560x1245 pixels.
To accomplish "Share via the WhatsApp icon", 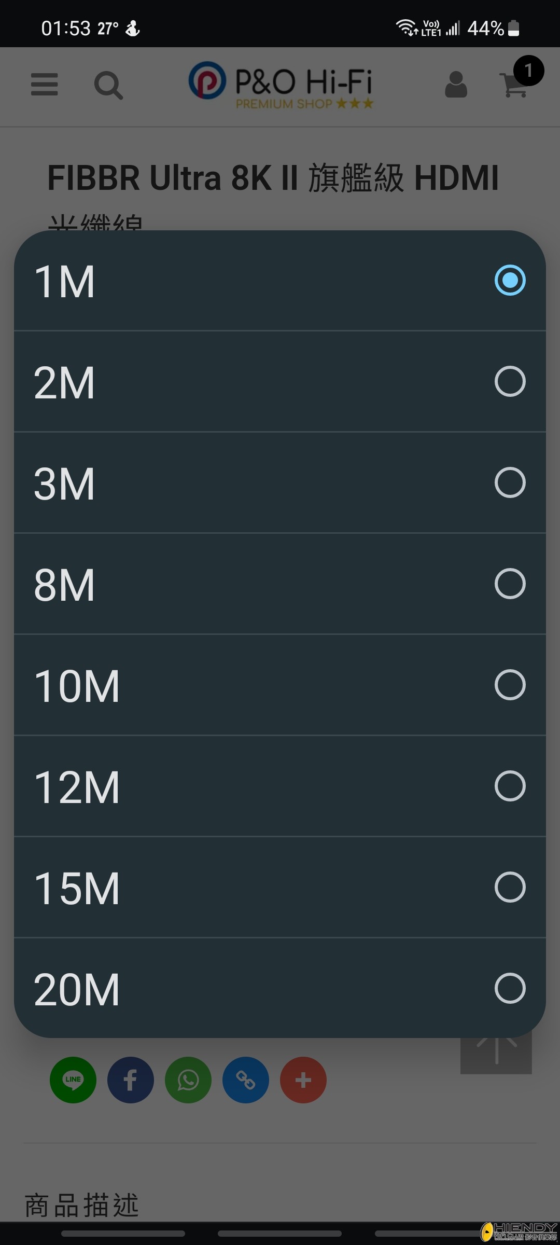I will coord(188,1080).
